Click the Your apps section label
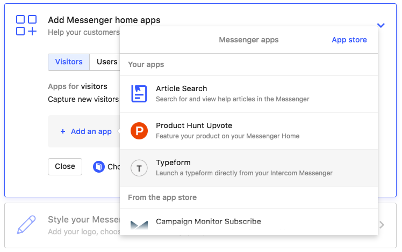402x252 pixels. click(x=146, y=64)
